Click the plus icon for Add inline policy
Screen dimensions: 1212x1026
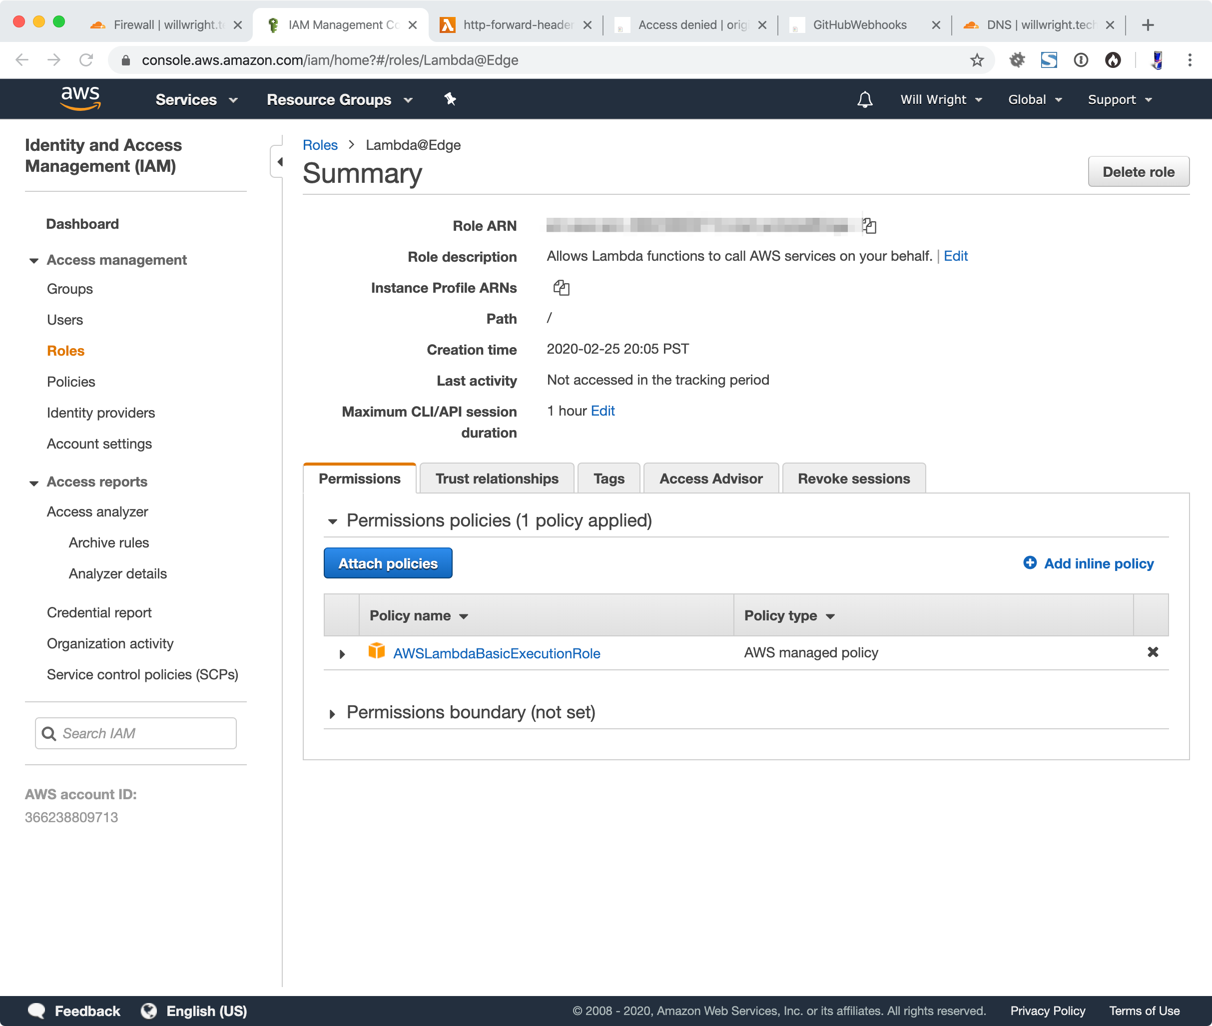tap(1029, 562)
